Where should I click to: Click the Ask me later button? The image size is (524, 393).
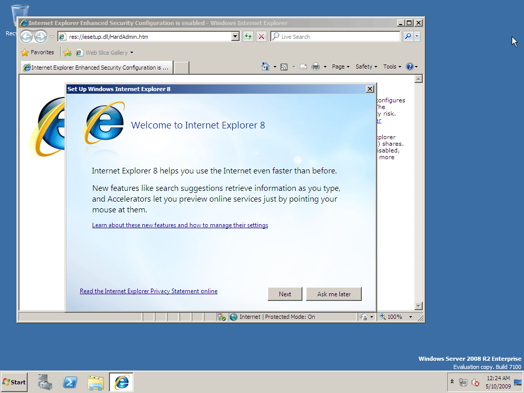334,294
